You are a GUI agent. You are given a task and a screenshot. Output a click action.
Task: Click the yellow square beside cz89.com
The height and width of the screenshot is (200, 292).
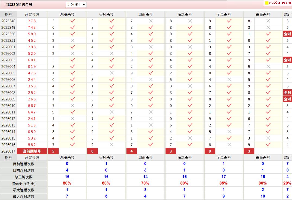[267, 3]
